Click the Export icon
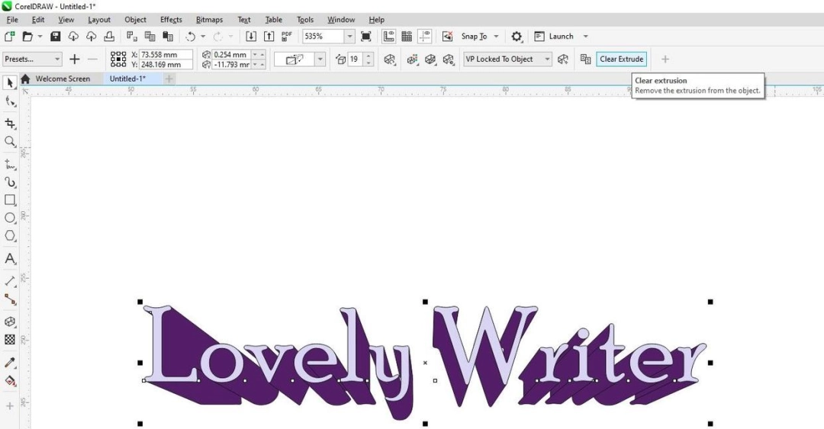 [269, 37]
